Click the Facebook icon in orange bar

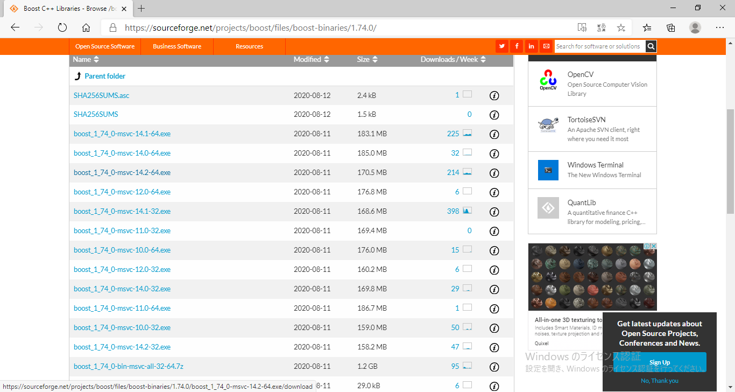[x=517, y=46]
